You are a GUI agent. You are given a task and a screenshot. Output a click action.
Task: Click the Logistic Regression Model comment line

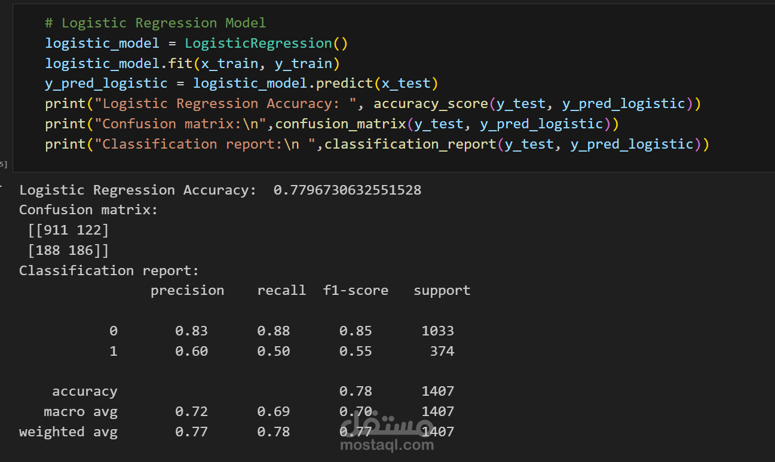click(x=155, y=23)
